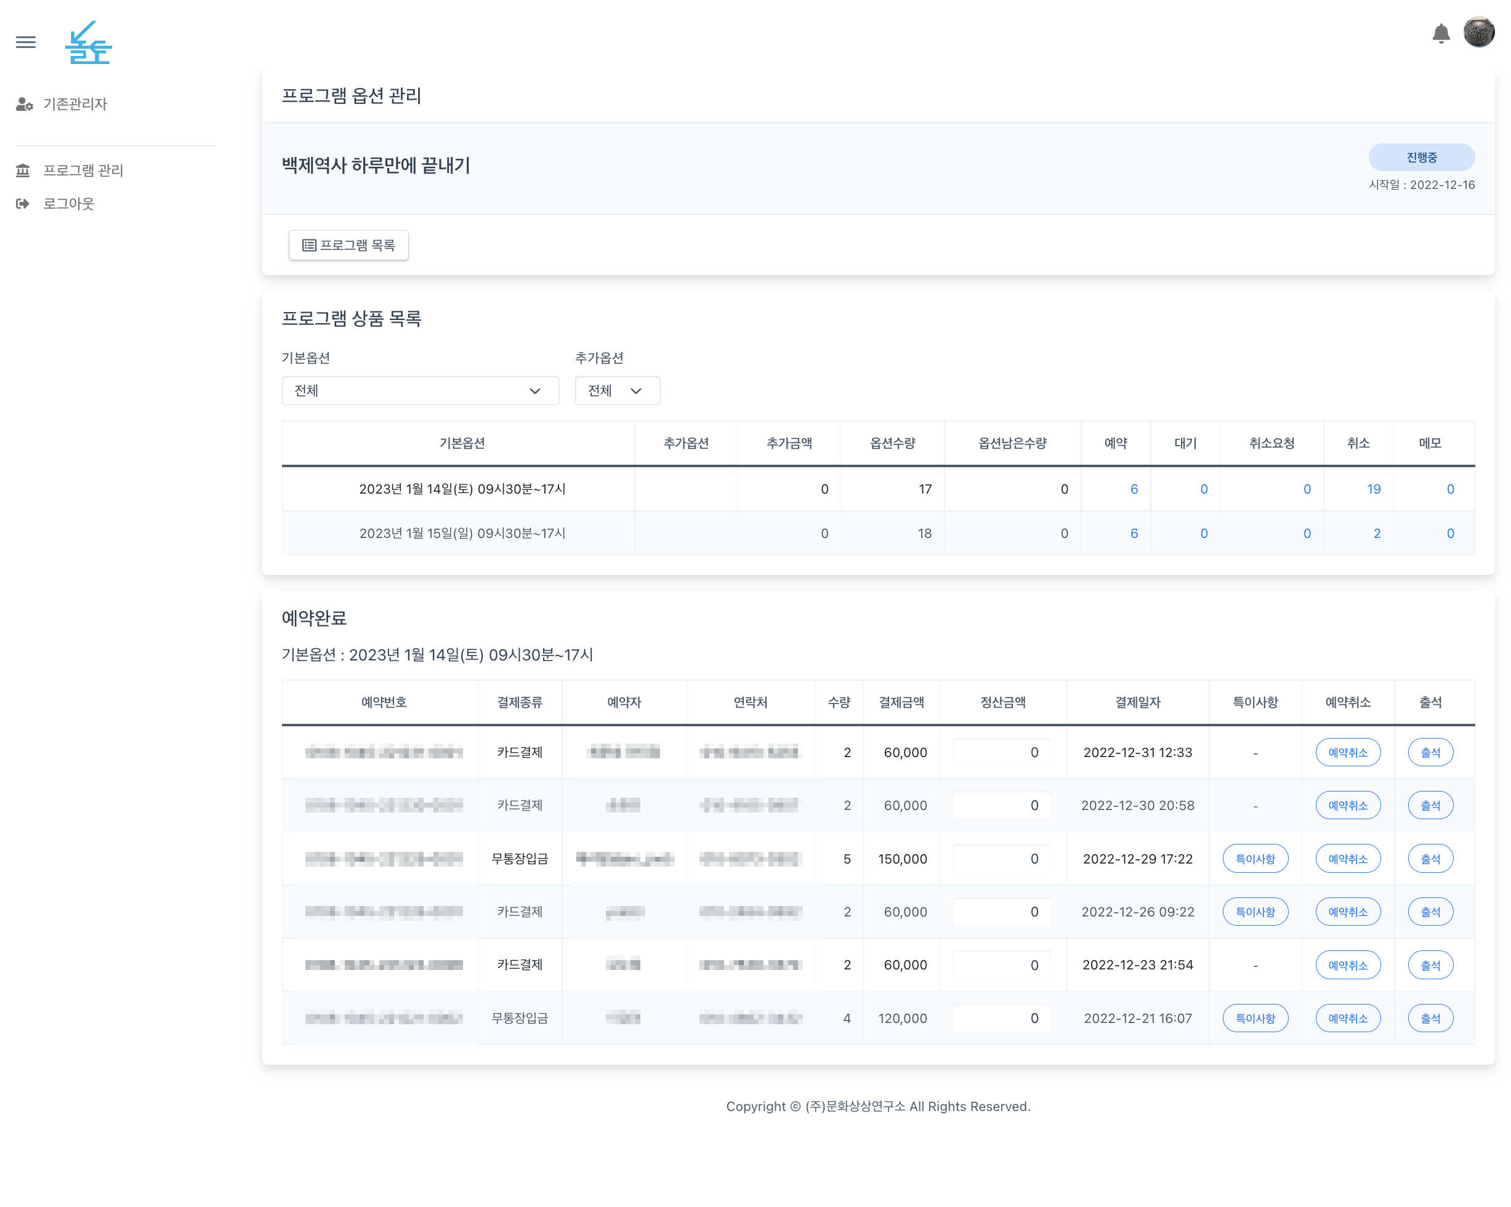Click the user profile avatar
The height and width of the screenshot is (1207, 1511).
coord(1478,32)
